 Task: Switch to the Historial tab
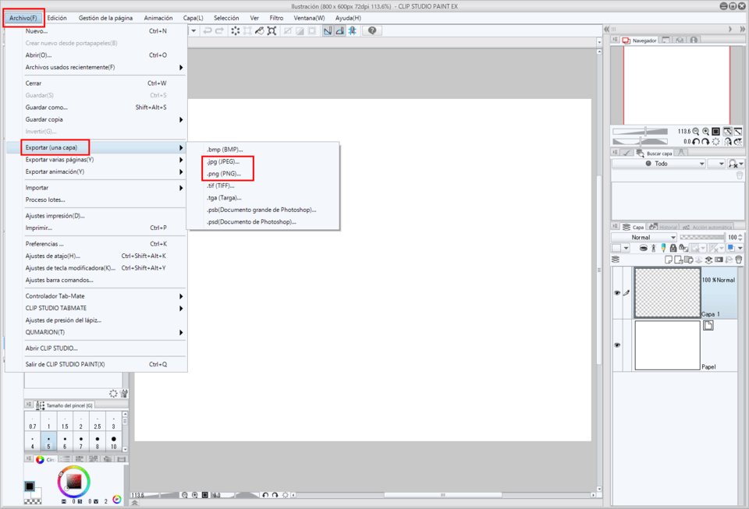[662, 227]
